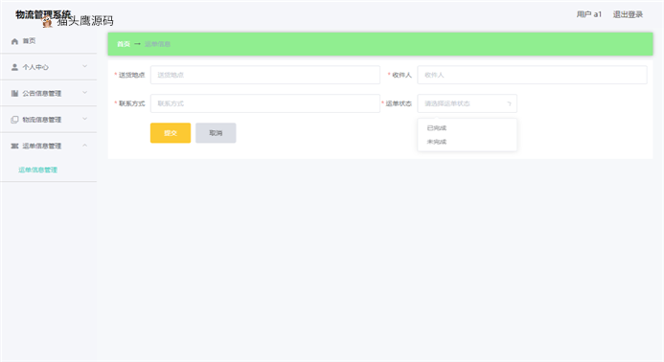664x362 pixels.
Task: Click the icon beside 运单信息管理 menu
Action: point(14,146)
